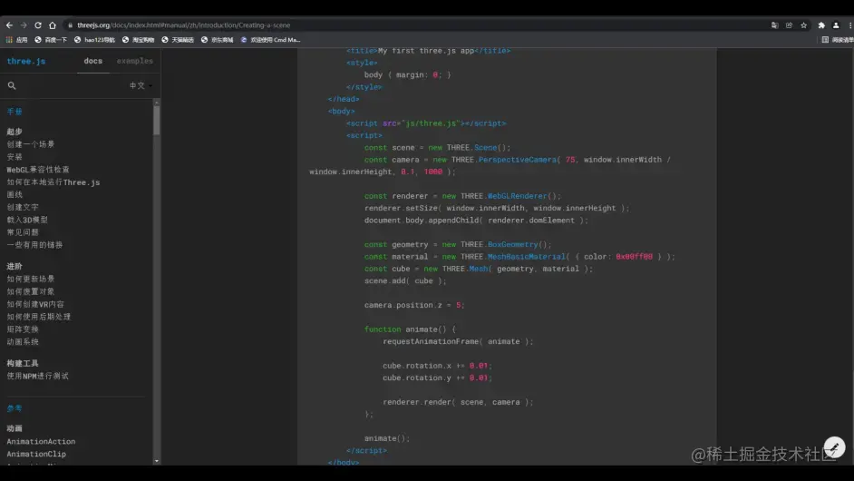Go back with the browser back arrow
This screenshot has width=854, height=481.
[x=9, y=25]
